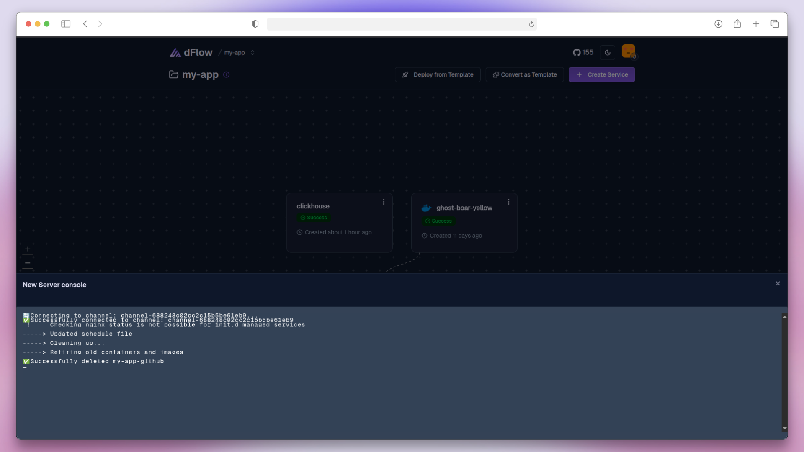Open the GitHub stars link showing 155

(583, 53)
